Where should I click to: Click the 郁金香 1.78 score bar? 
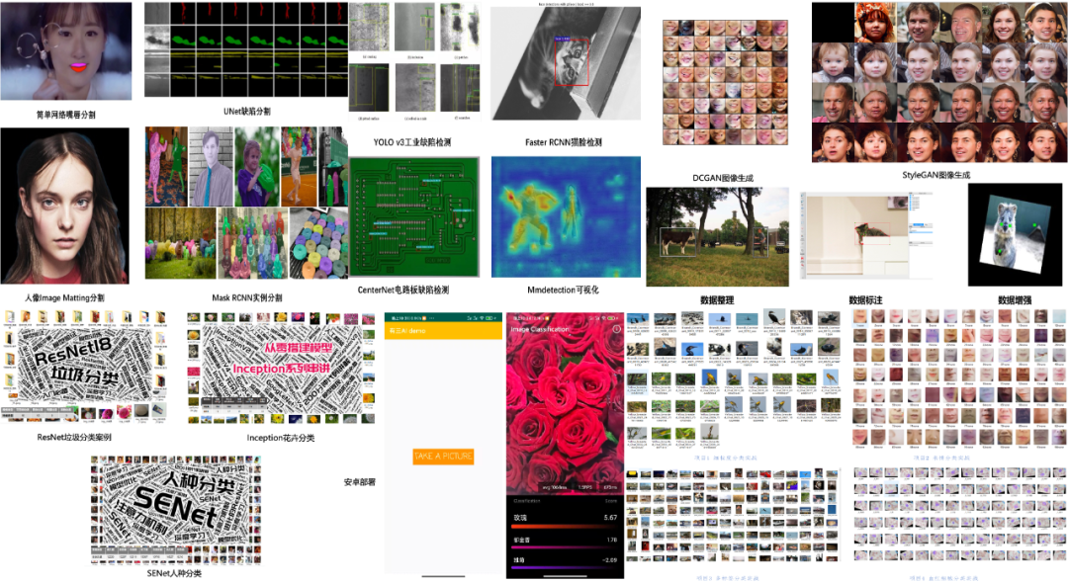[566, 547]
